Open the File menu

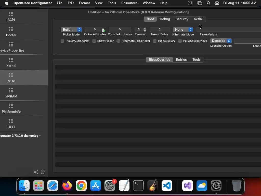click(x=60, y=3)
